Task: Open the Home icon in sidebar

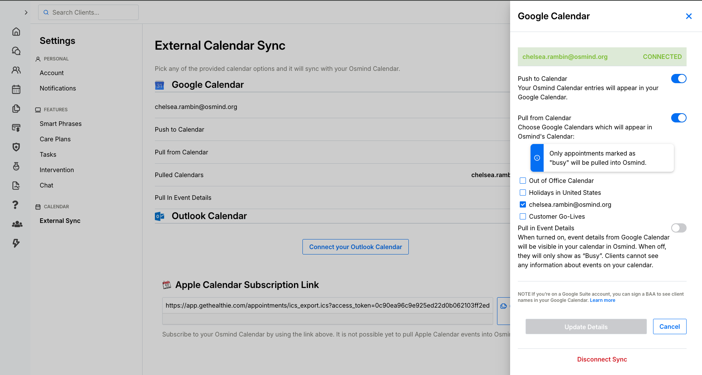Action: click(16, 32)
